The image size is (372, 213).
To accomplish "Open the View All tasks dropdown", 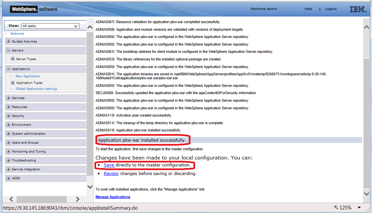I will 50,26.
